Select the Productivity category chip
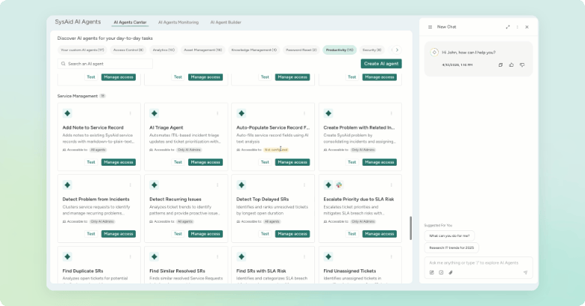Image resolution: width=585 pixels, height=306 pixels. (340, 50)
